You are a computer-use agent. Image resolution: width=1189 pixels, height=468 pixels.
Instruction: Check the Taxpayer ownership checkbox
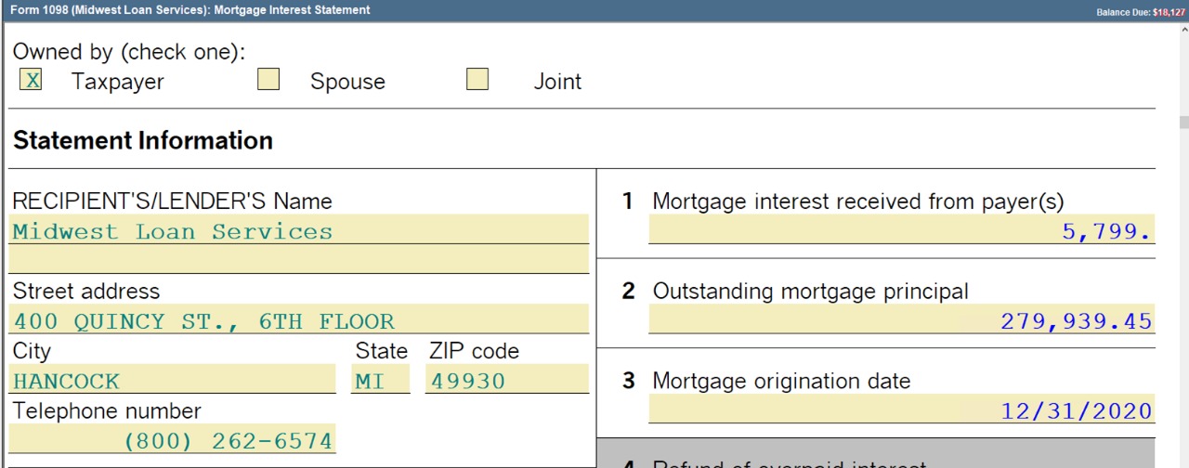pyautogui.click(x=31, y=80)
